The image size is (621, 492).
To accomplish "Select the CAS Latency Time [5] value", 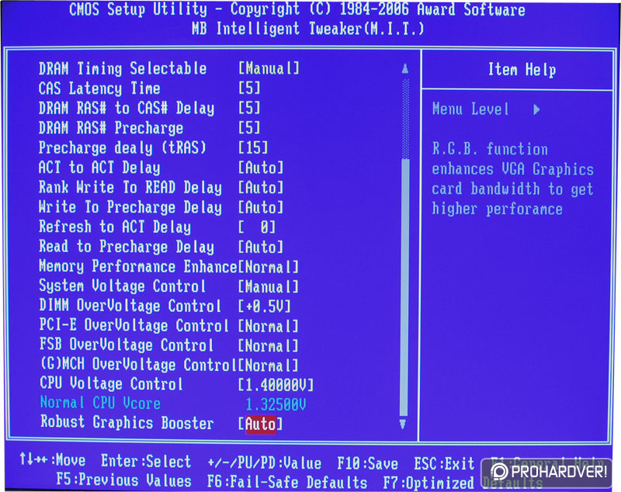I will point(249,88).
